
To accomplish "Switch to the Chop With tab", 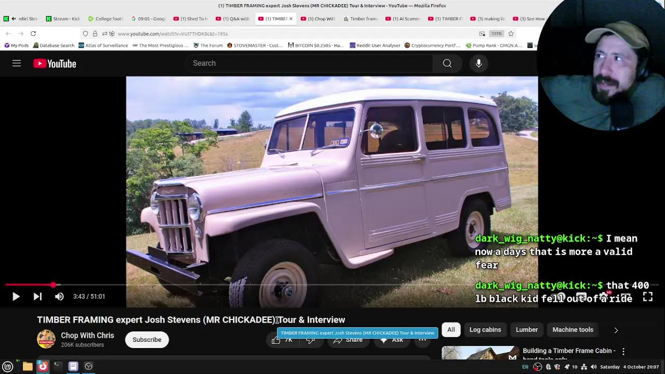I will 317,19.
